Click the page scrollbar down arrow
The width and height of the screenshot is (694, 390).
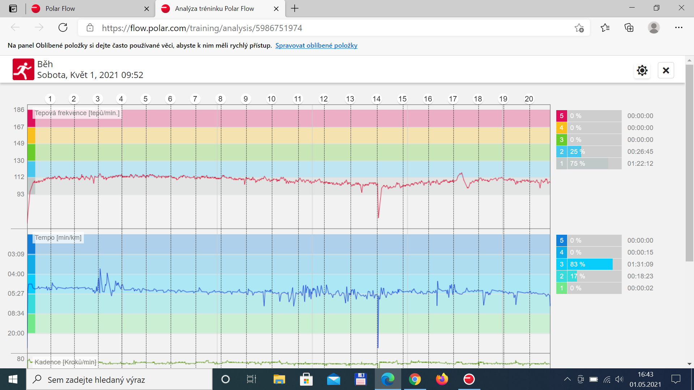689,364
